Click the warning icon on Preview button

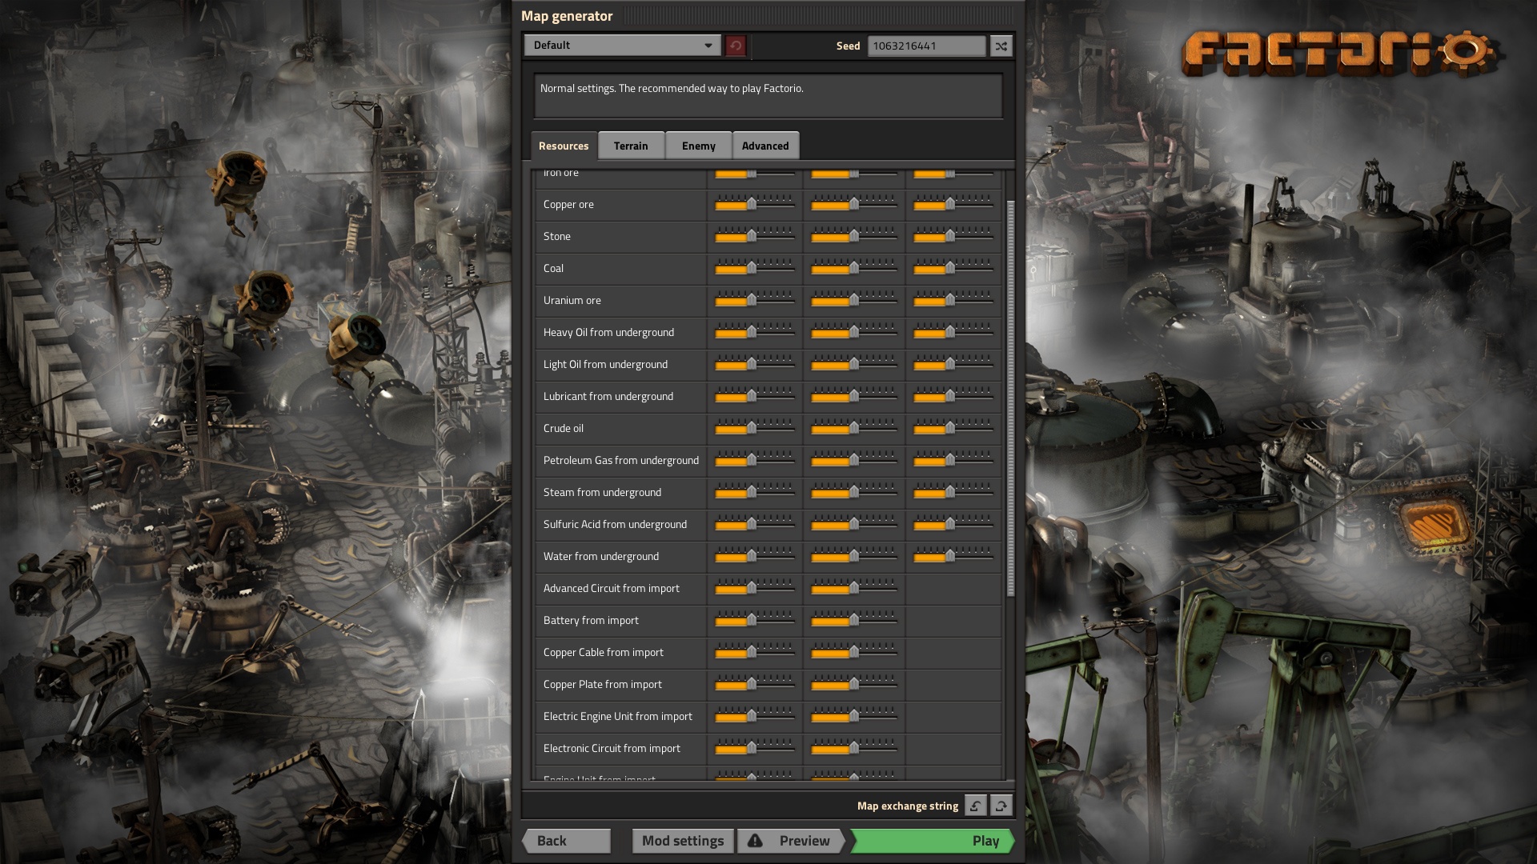[755, 841]
